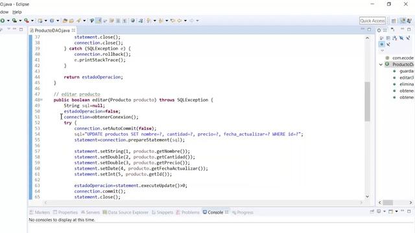Minimize the Outline view
Image resolution: width=415 pixels, height=233 pixels.
click(402, 28)
